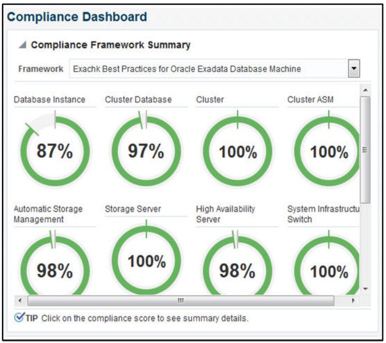Open the Framework dropdown arrow
Viewport: 386px width, 343px height.
pos(354,69)
